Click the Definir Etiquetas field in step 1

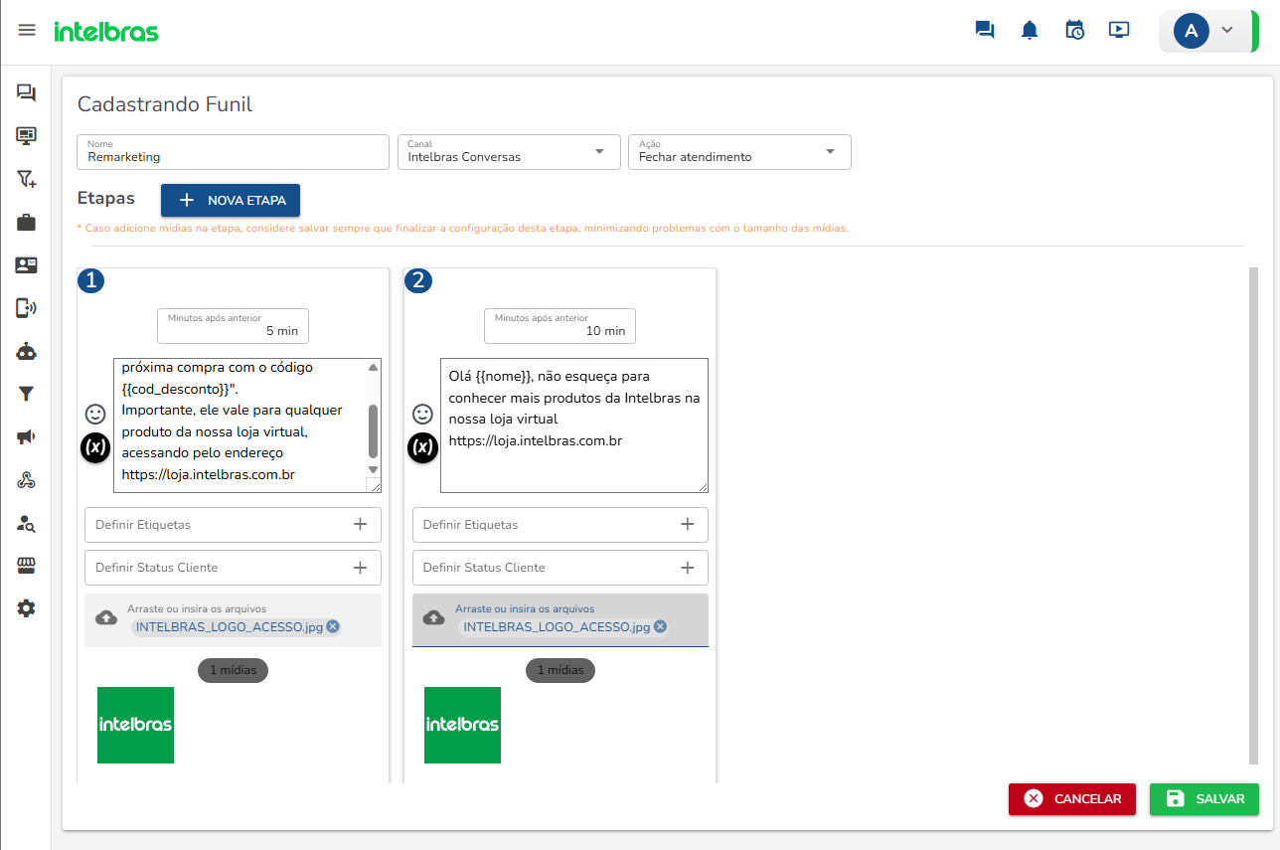[233, 525]
